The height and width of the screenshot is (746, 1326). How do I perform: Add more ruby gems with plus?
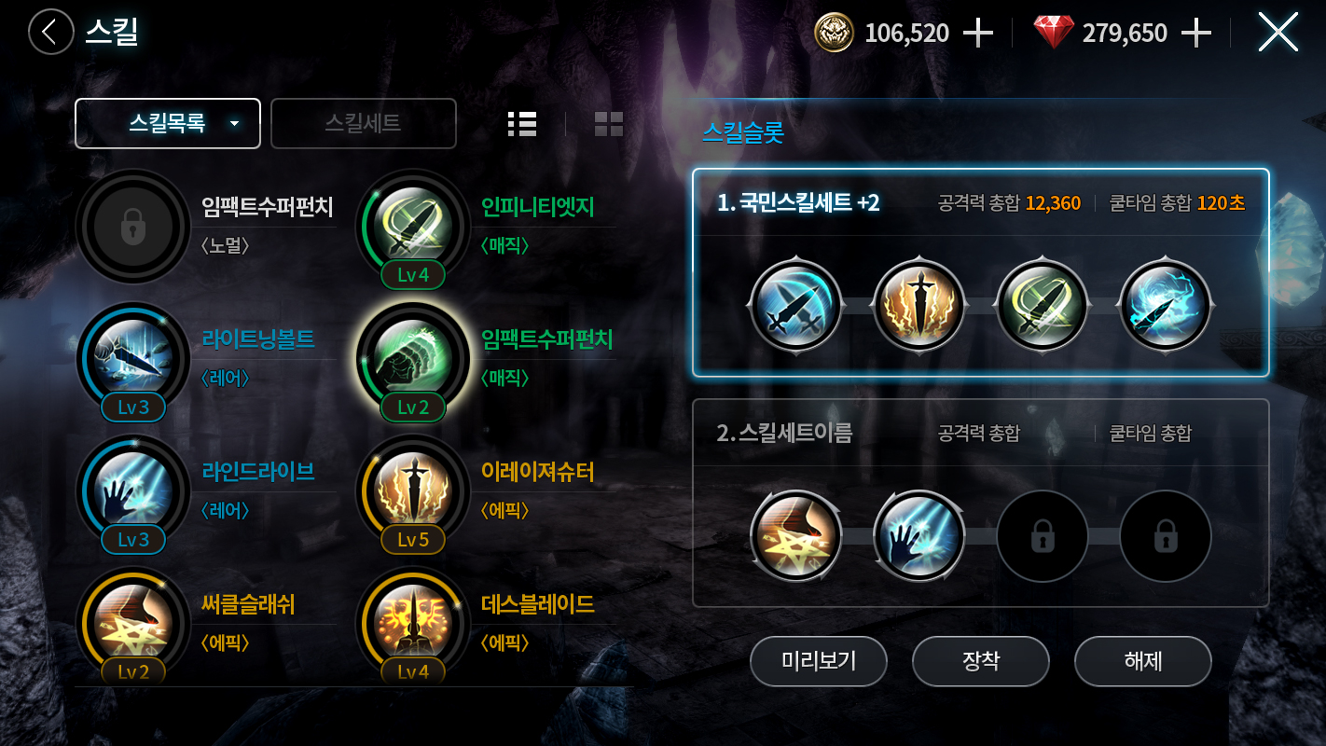coord(1196,34)
